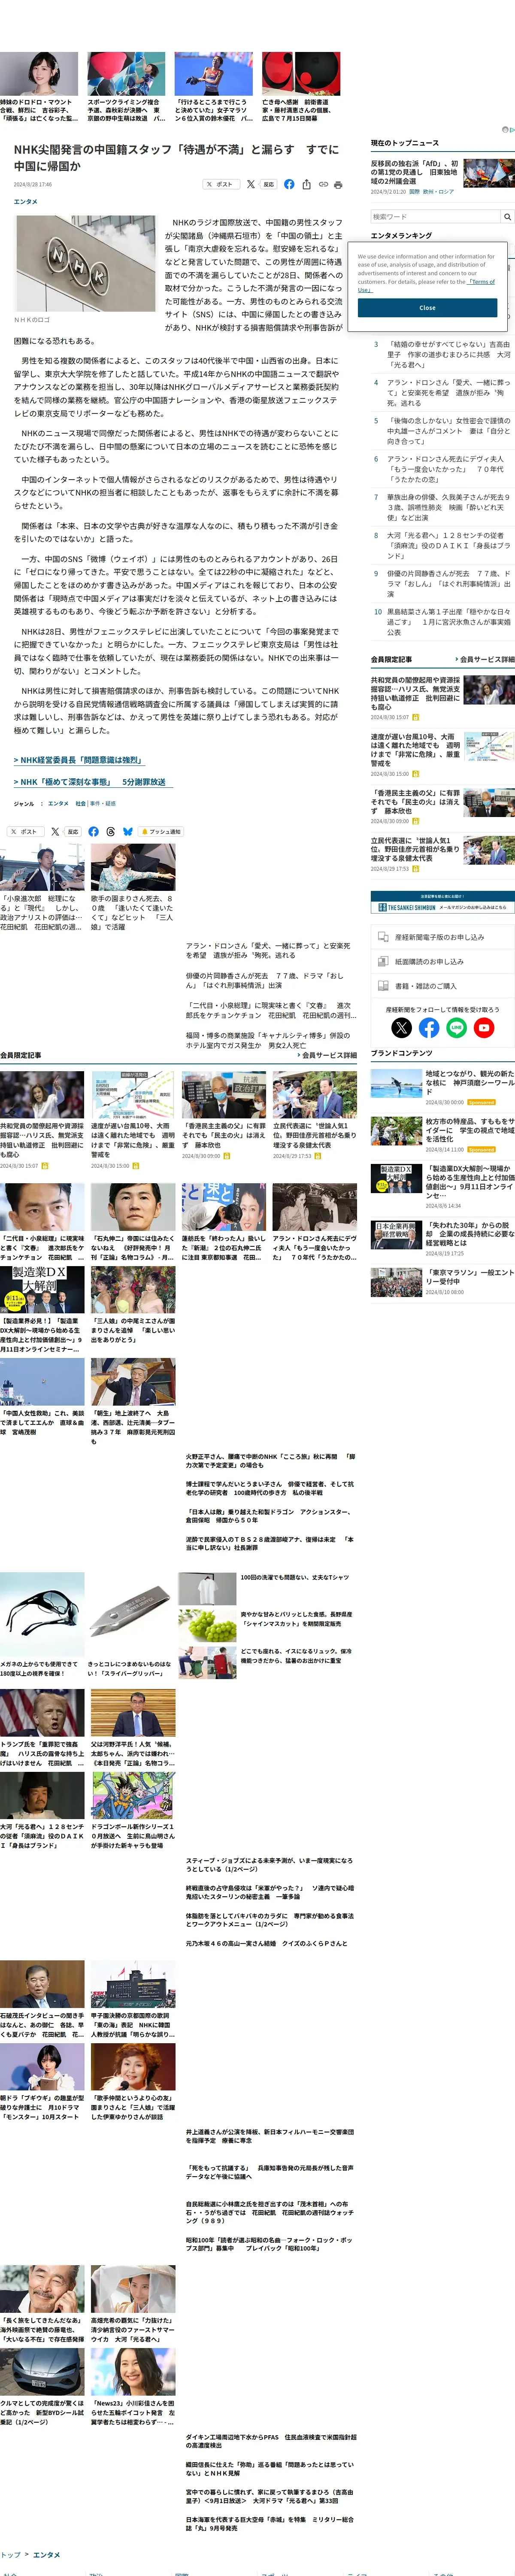Follow on Facebook in the sidebar follow box
This screenshot has height=2576, width=515.
[429, 1027]
